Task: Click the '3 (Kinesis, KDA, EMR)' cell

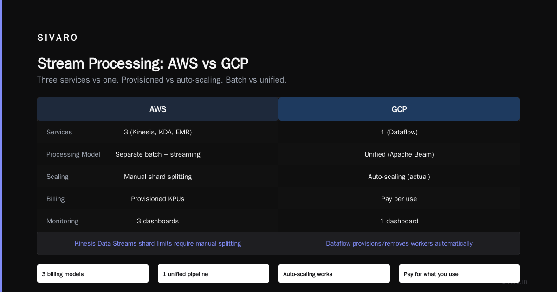Action: pyautogui.click(x=158, y=132)
